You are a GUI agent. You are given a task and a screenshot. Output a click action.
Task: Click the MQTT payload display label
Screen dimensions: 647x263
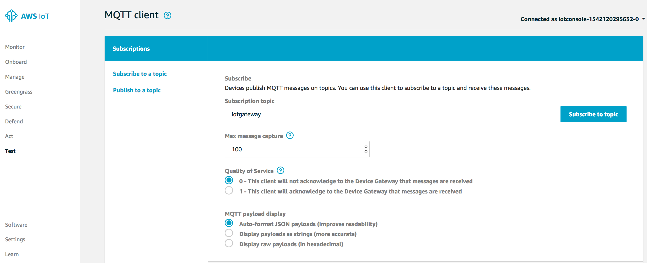click(255, 214)
